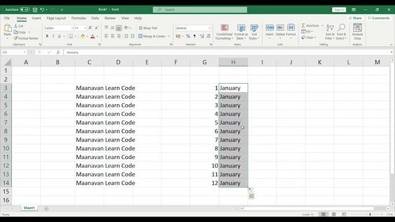
Task: Open the Merge & Center dropdown arrow
Action: pos(168,36)
